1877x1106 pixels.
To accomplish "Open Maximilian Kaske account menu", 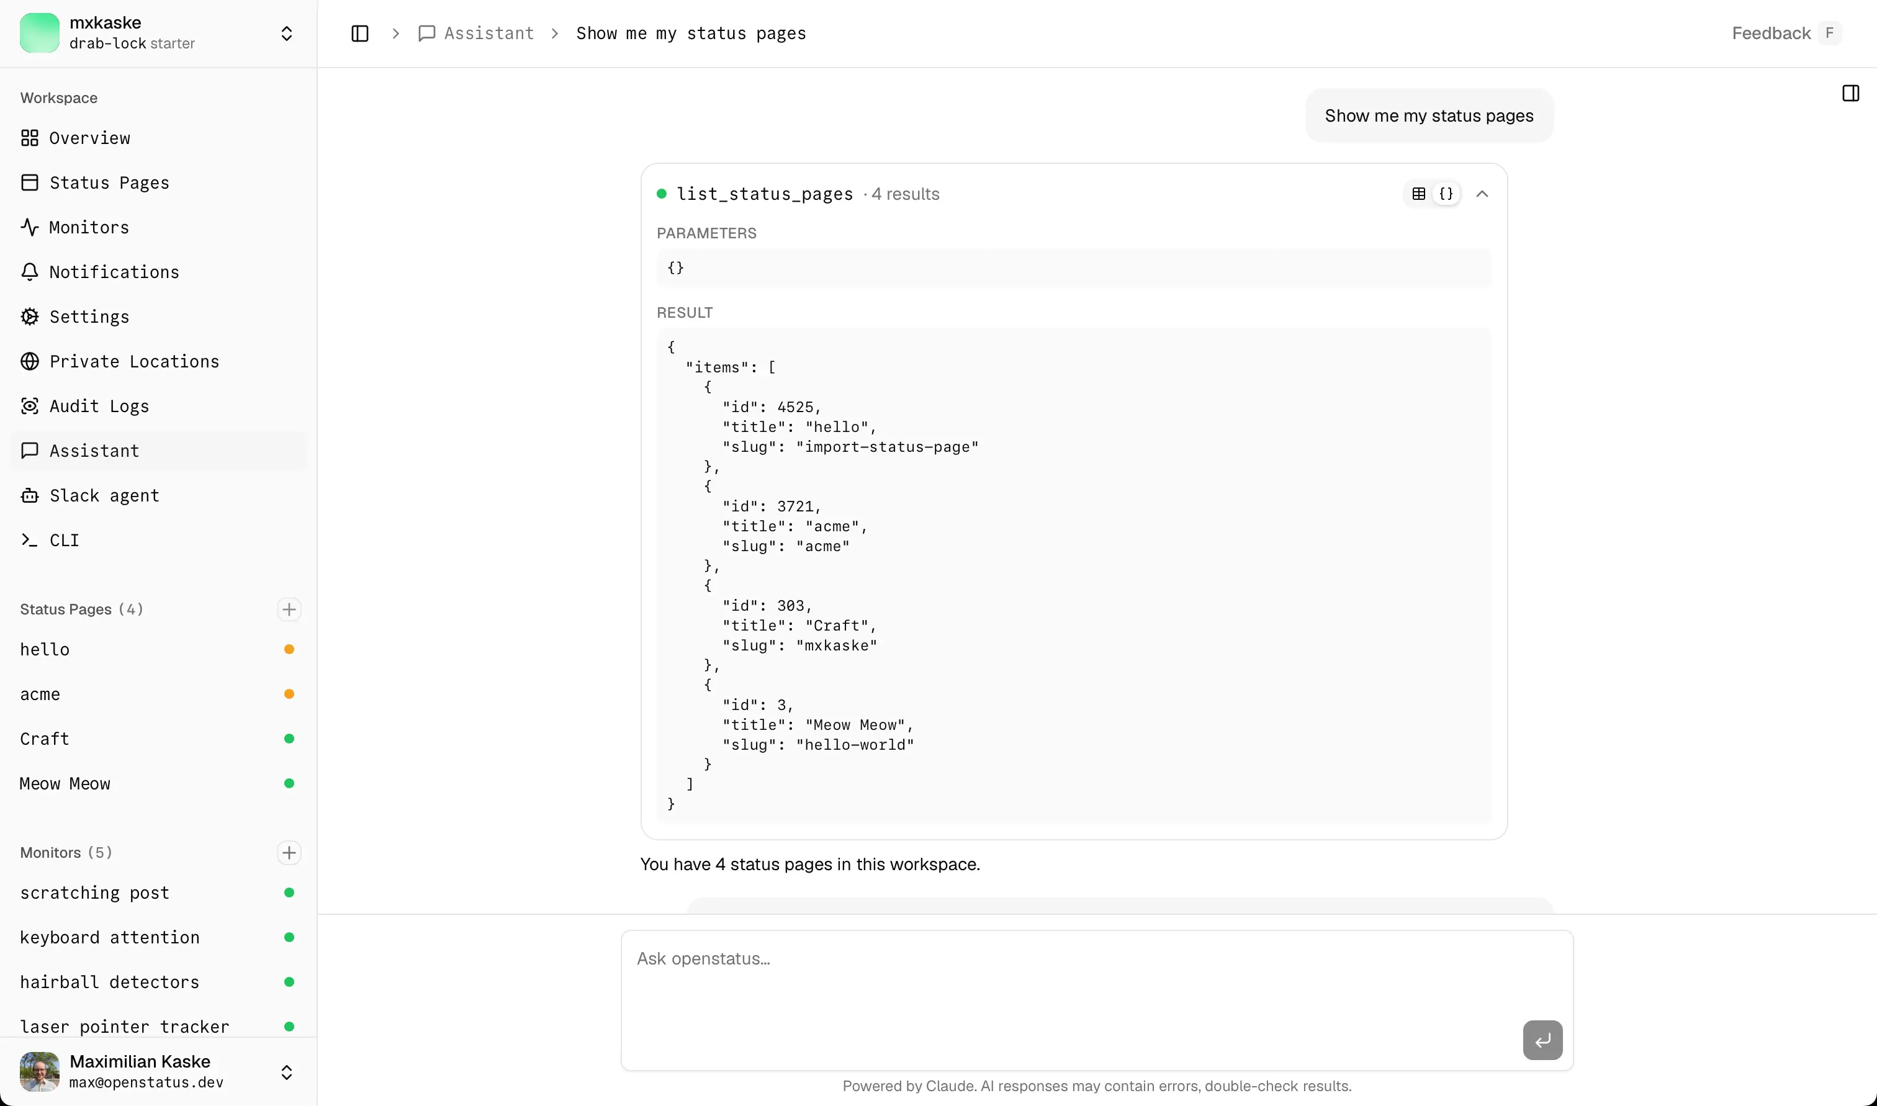I will (x=158, y=1072).
